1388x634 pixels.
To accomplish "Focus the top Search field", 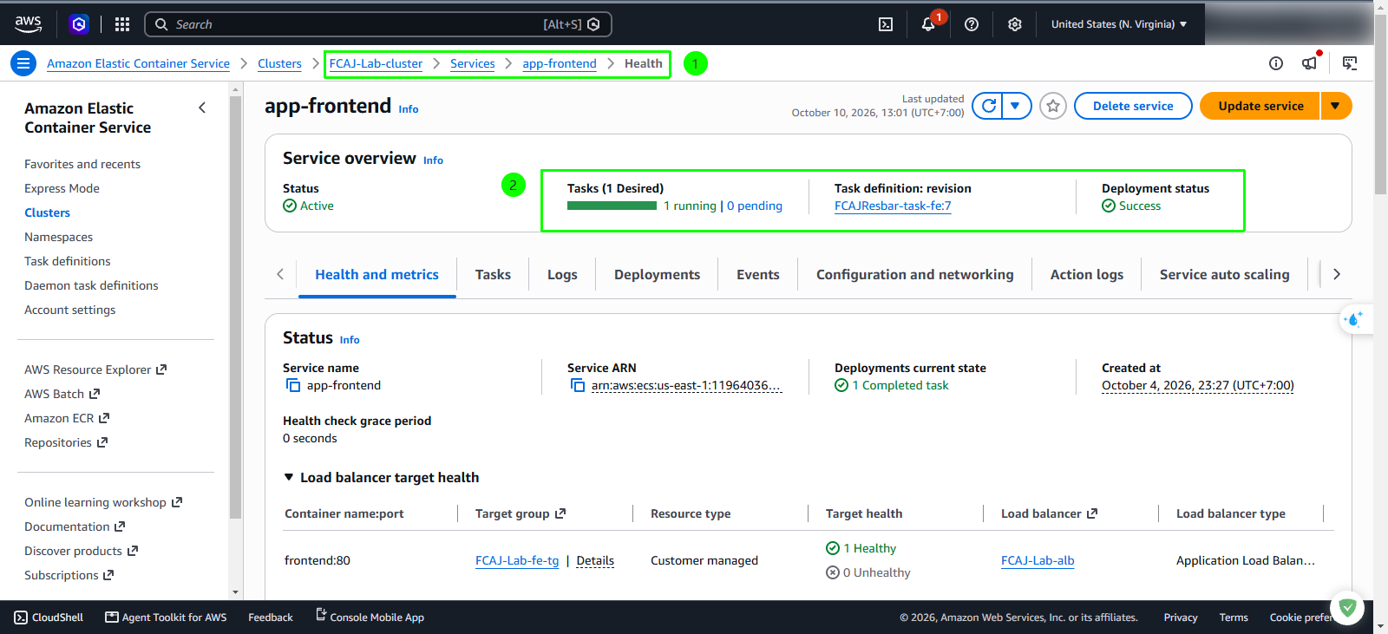I will click(x=378, y=24).
